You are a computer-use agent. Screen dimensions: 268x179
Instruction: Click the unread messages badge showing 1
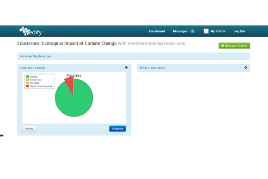193,31
